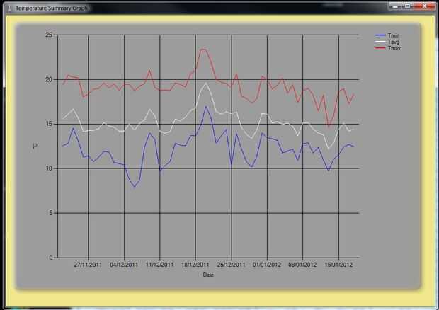The image size is (439, 310).
Task: Click the 18/12/2011 date label
Action: click(195, 265)
